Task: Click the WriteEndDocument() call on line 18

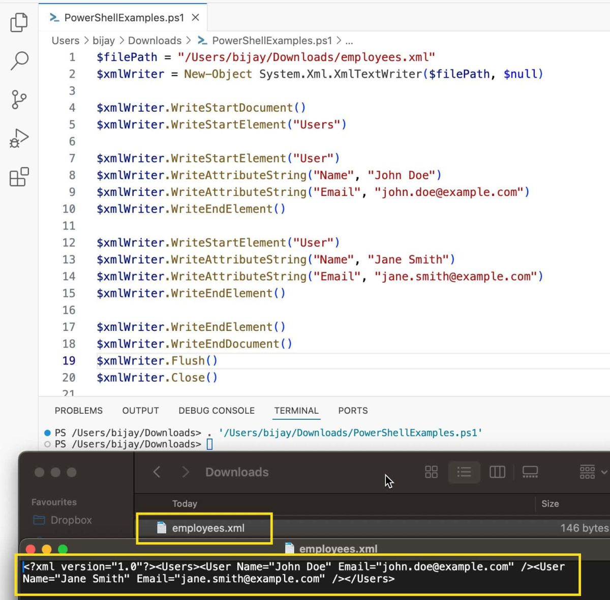Action: tap(232, 344)
